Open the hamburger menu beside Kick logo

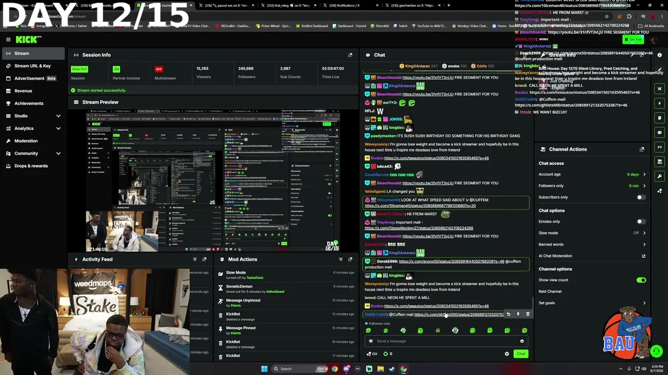[8, 40]
